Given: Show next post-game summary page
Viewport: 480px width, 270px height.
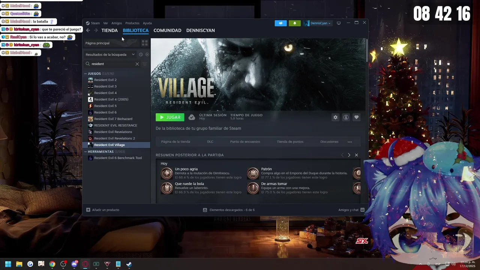Looking at the screenshot, I should (x=349, y=155).
